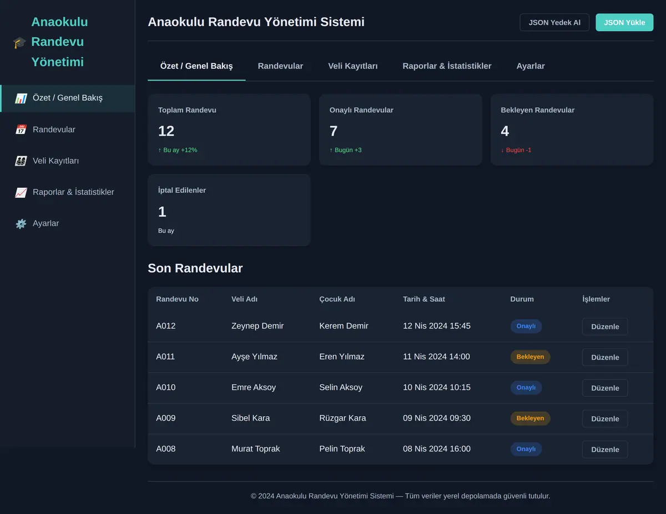Open Düzenle for Emre Aksoy's appointment

click(605, 388)
